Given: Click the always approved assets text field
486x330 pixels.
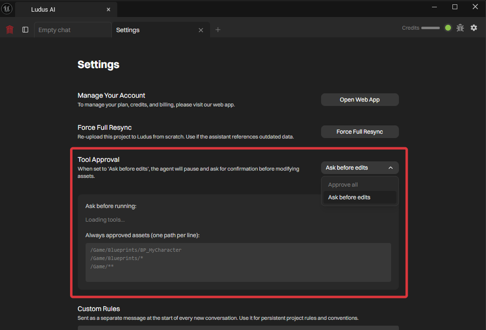Looking at the screenshot, I should coord(238,262).
